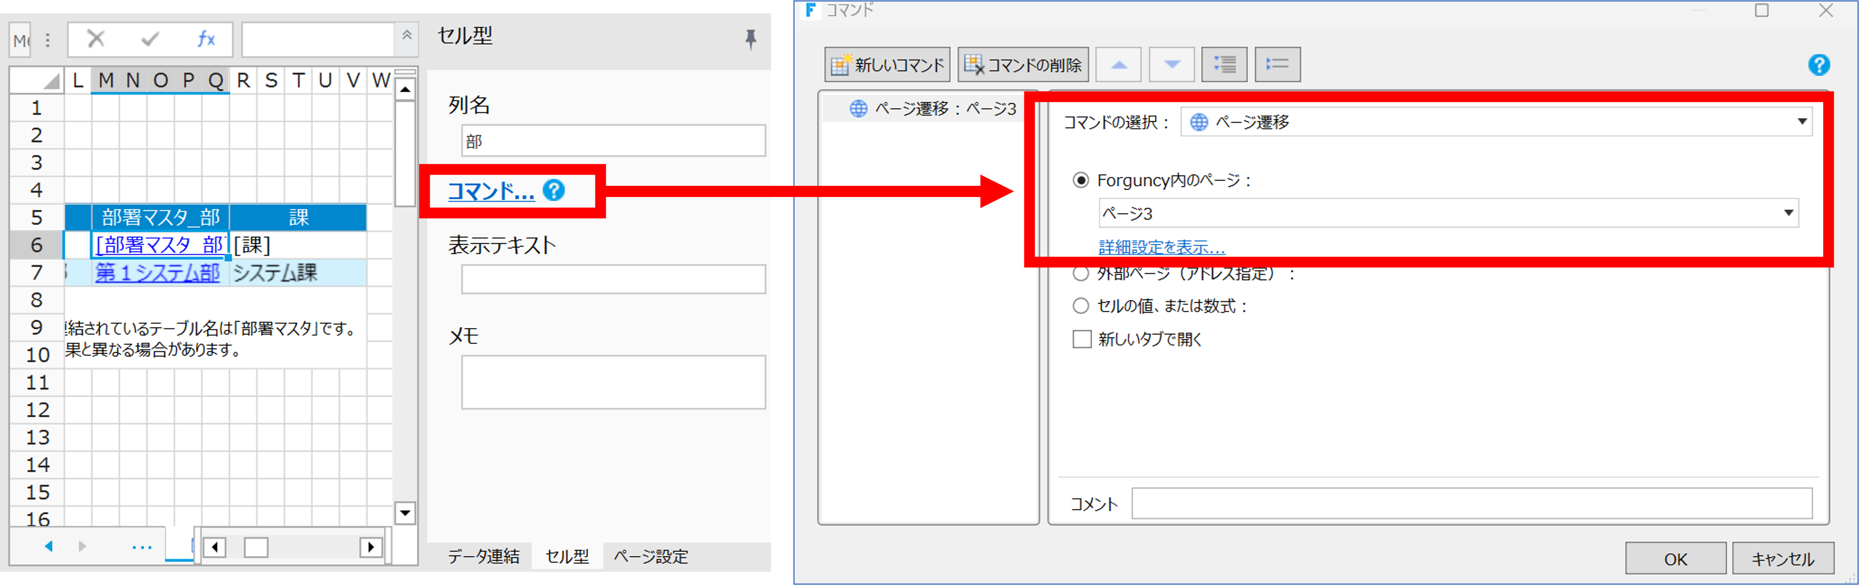Open the コマンドの選択 dropdown
Image resolution: width=1859 pixels, height=585 pixels.
[x=1801, y=122]
